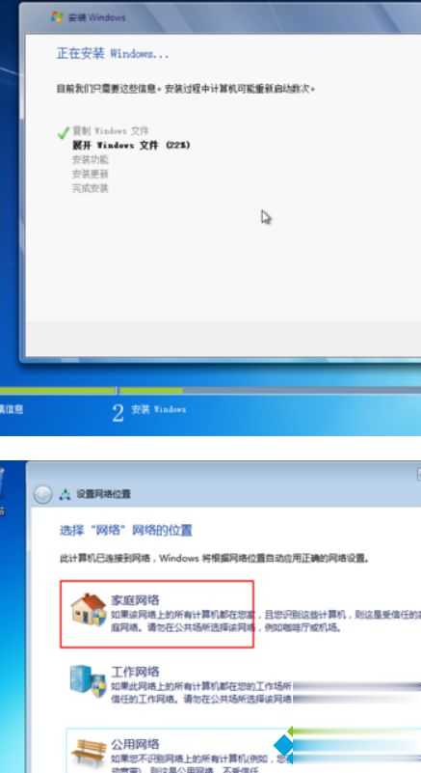Choose the 公用网络 option
Viewport: 421px width, 773px height.
tap(136, 744)
